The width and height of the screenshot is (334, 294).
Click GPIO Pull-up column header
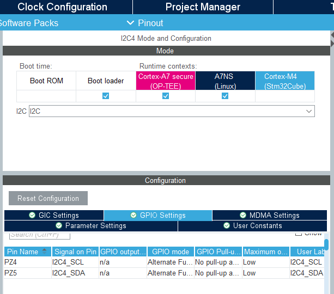tap(218, 252)
